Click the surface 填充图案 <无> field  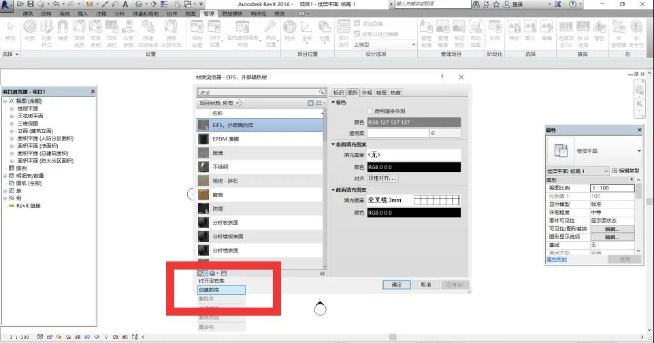(414, 154)
